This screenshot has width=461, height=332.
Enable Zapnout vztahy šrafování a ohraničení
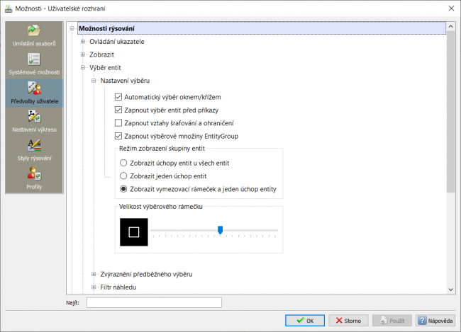coord(118,122)
